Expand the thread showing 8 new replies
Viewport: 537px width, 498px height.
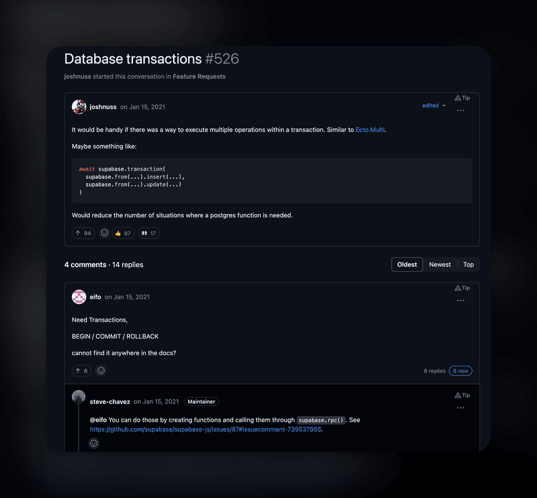(460, 370)
